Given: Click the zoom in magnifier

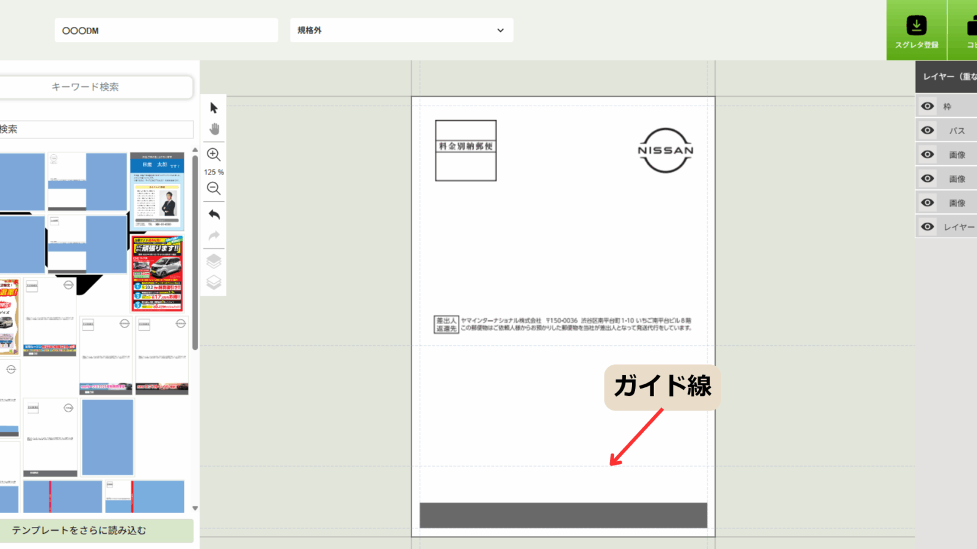Looking at the screenshot, I should (214, 154).
